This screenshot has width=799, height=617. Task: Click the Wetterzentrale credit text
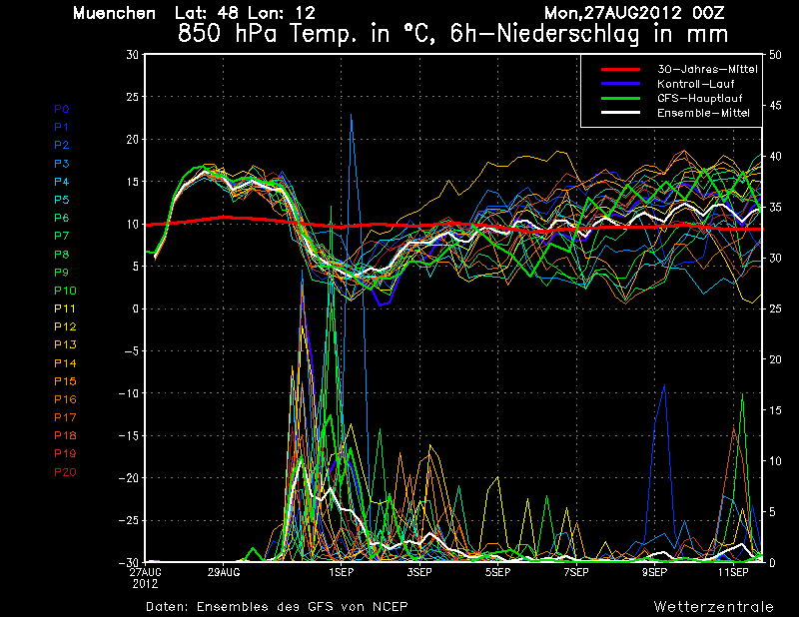pos(714,607)
